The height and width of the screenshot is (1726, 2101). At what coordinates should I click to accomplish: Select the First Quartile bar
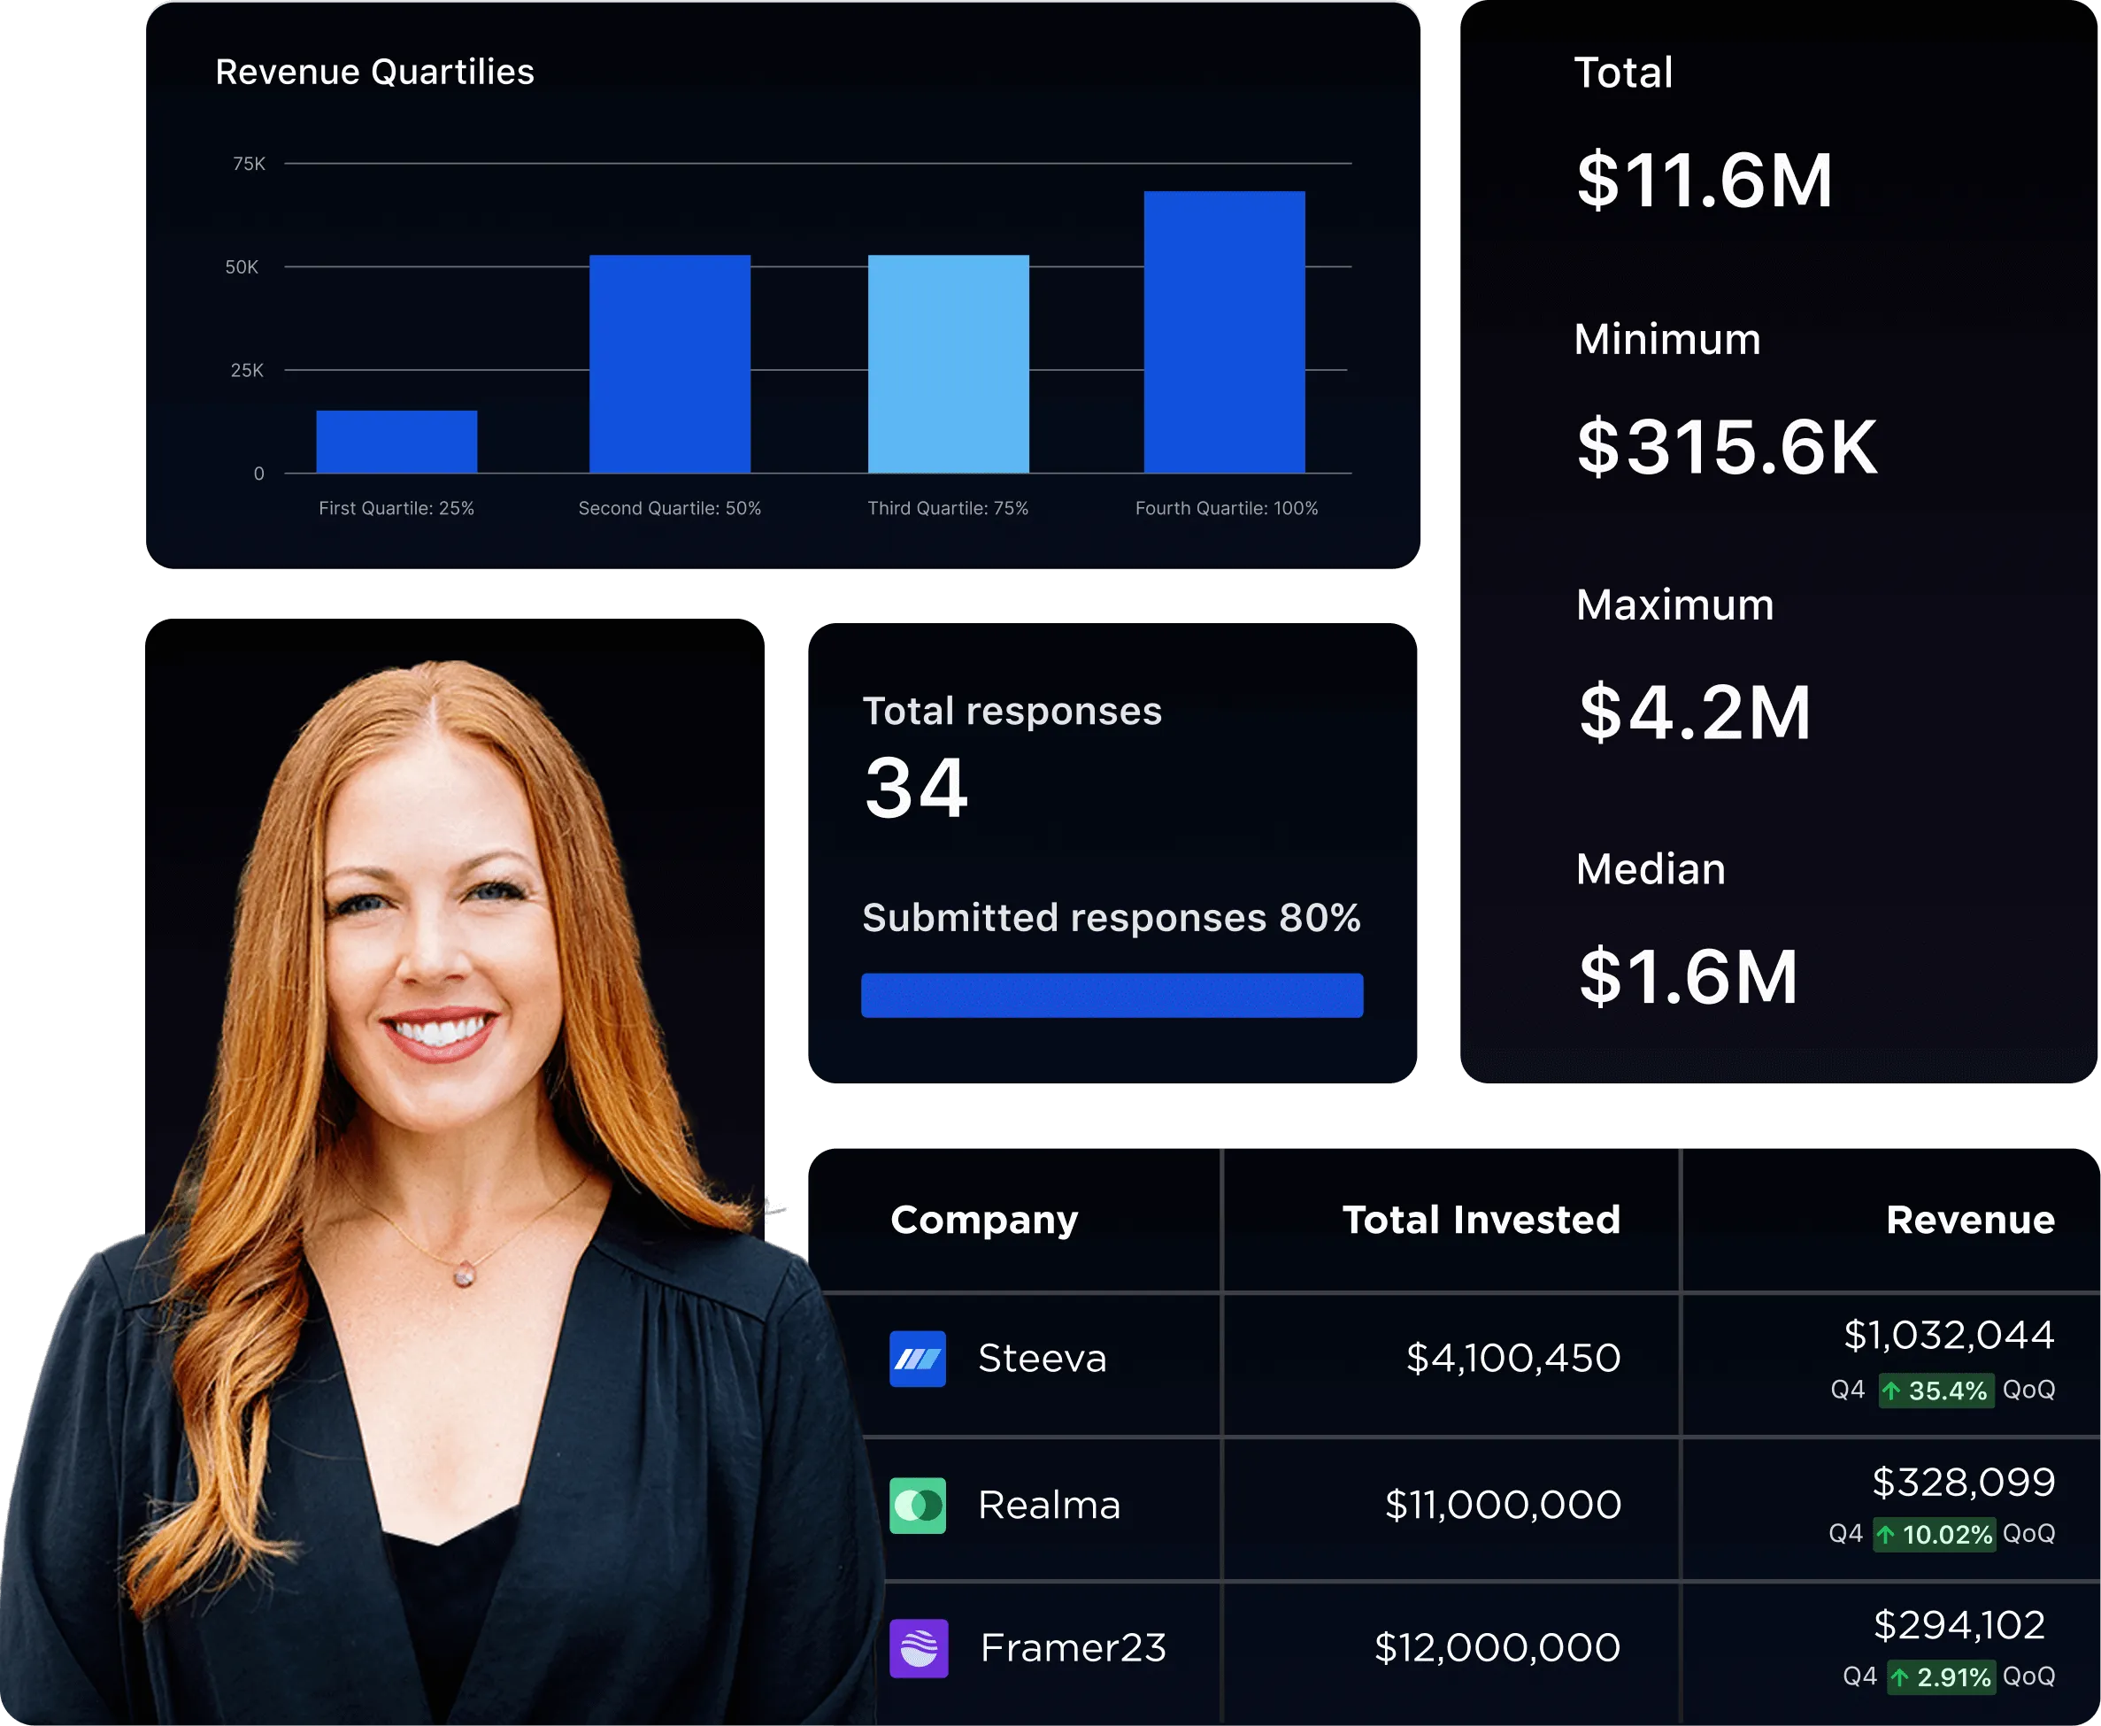(396, 442)
